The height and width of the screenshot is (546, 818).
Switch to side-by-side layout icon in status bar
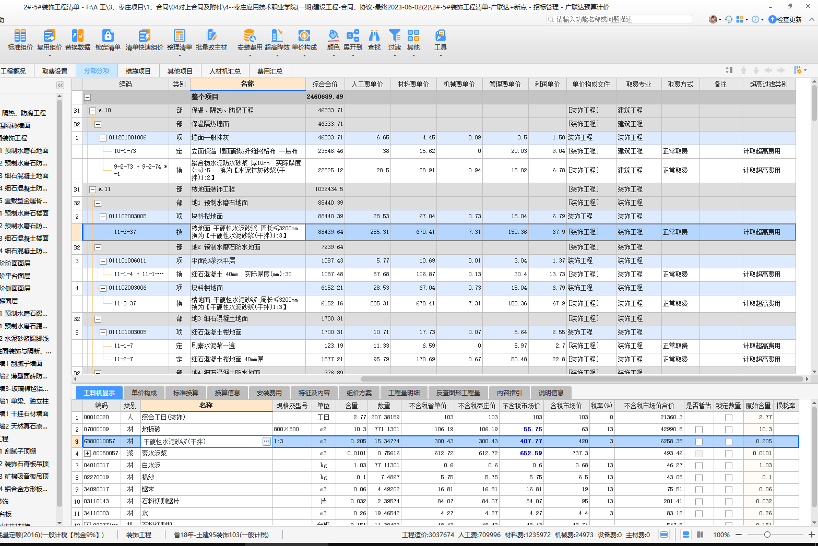700,535
